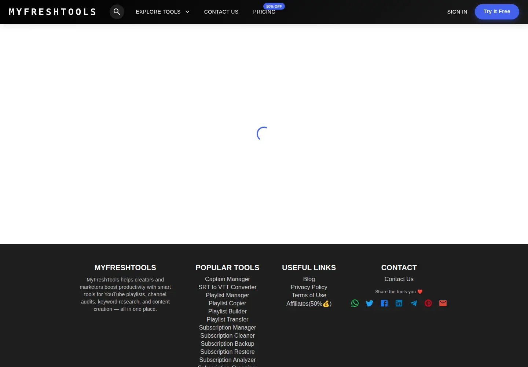Image resolution: width=528 pixels, height=367 pixels.
Task: Open SRT to VTT Converter link
Action: coord(227,287)
